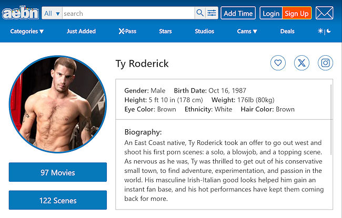The height and width of the screenshot is (218, 342).
Task: Open the Just Added section
Action: pyautogui.click(x=81, y=32)
